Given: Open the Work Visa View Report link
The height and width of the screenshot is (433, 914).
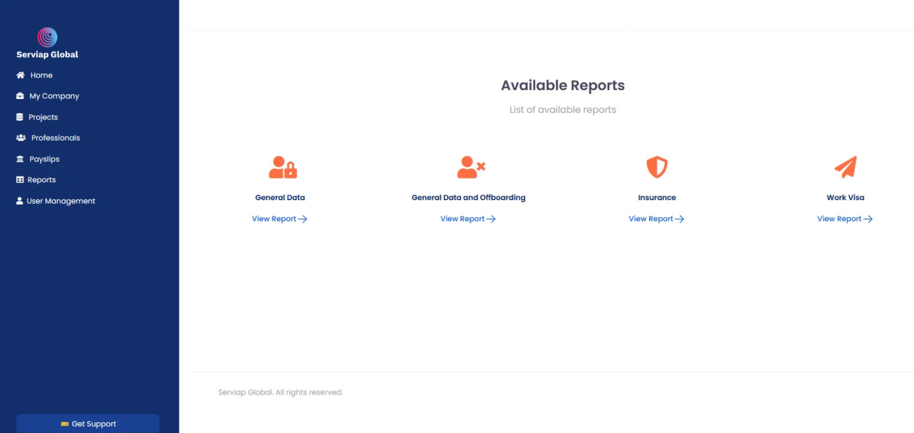Looking at the screenshot, I should pyautogui.click(x=845, y=219).
